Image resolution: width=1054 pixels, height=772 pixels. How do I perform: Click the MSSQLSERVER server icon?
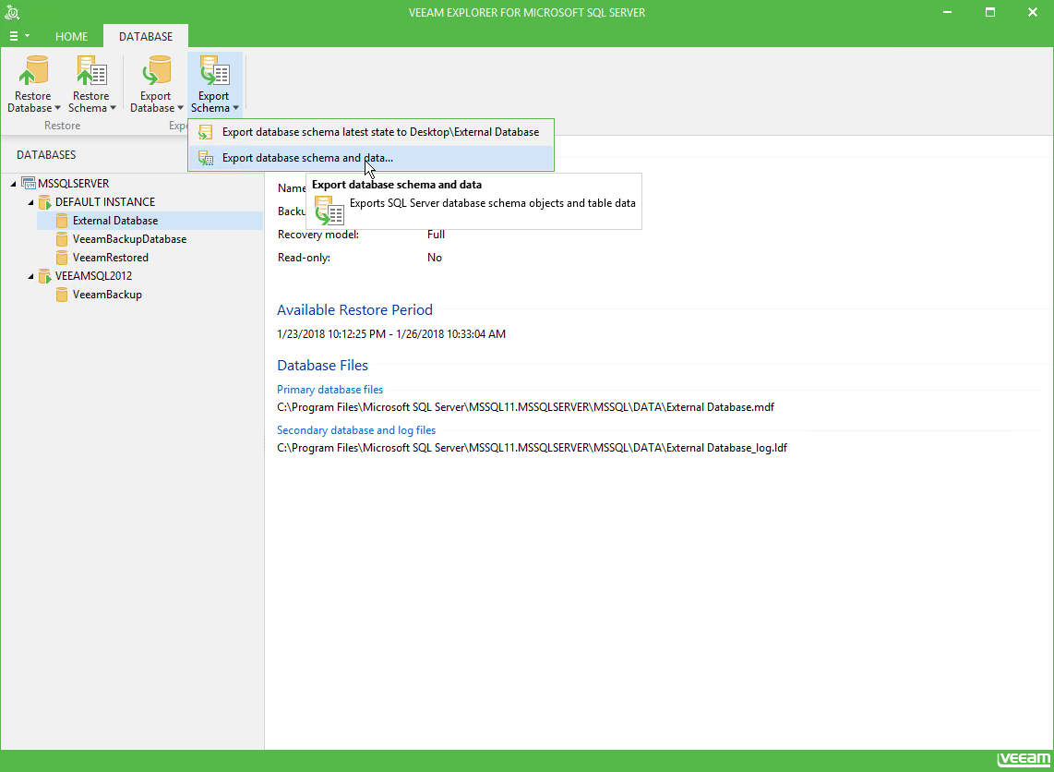pyautogui.click(x=29, y=184)
